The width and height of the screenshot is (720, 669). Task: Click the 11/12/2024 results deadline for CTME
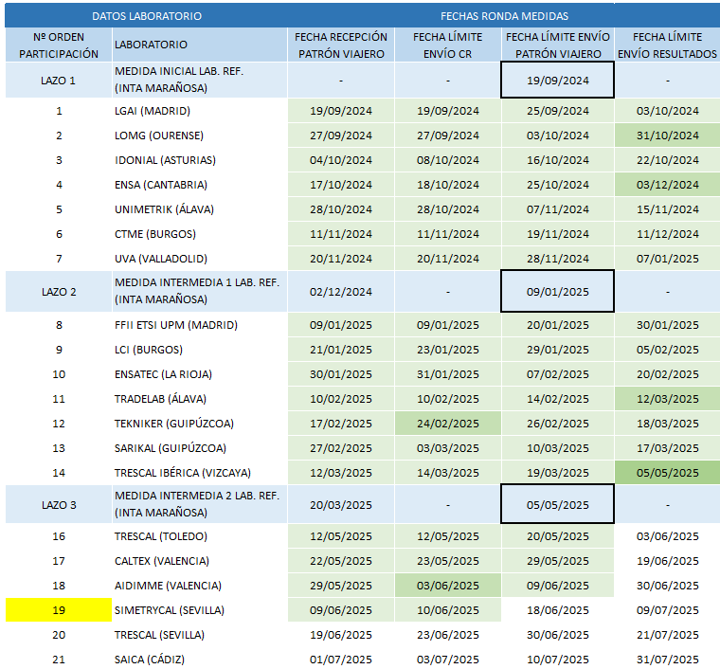pyautogui.click(x=667, y=234)
